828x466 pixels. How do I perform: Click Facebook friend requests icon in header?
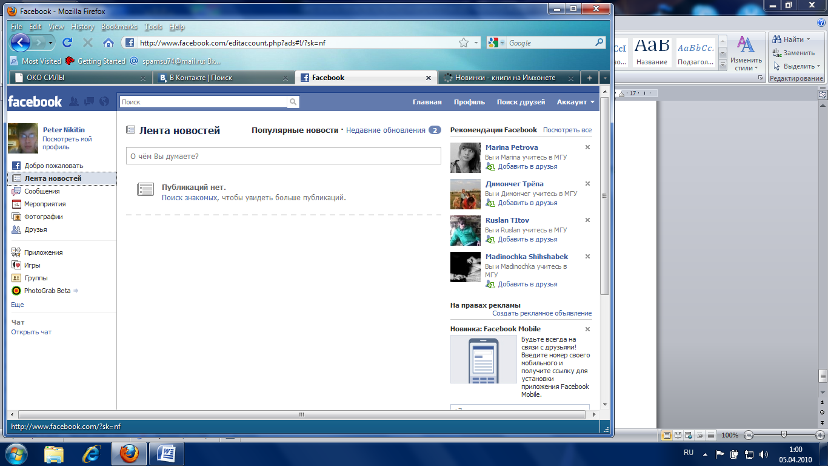[x=74, y=102]
